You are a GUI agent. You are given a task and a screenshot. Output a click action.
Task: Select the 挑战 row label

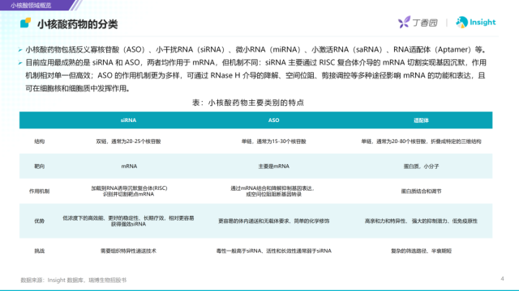pyautogui.click(x=40, y=251)
